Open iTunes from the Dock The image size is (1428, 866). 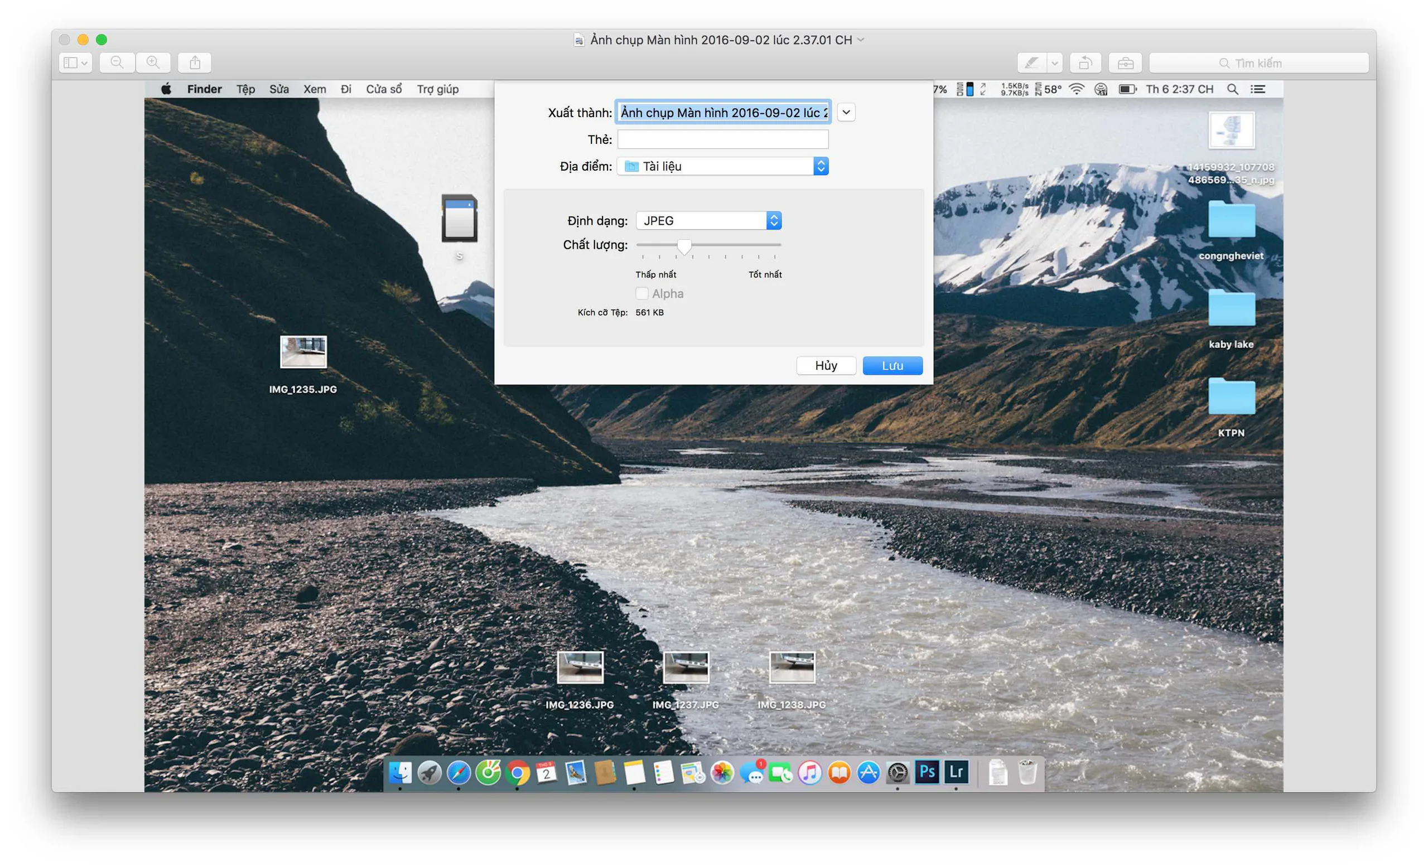(809, 773)
